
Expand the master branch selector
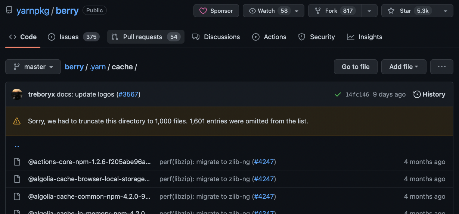click(x=33, y=67)
